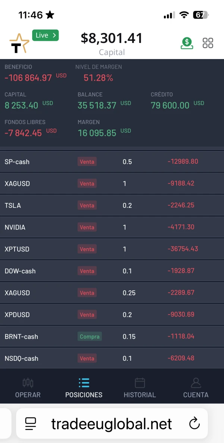This screenshot has width=224, height=443.
Task: Open the XPTUSD position row
Action: click(112, 249)
